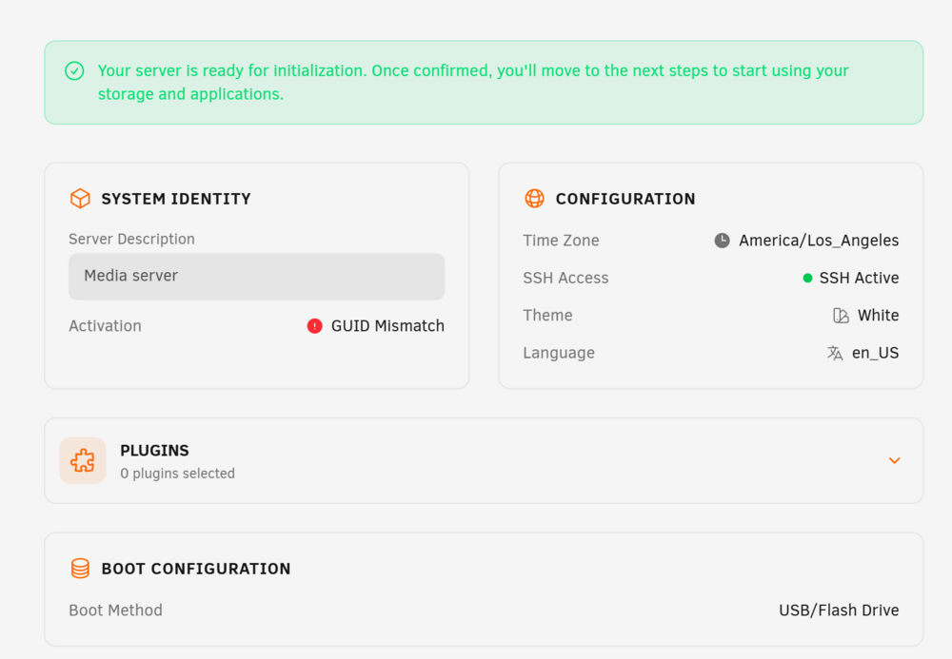Click the orange cube icon beside System Identity
Viewport: 952px width, 659px height.
[x=80, y=198]
